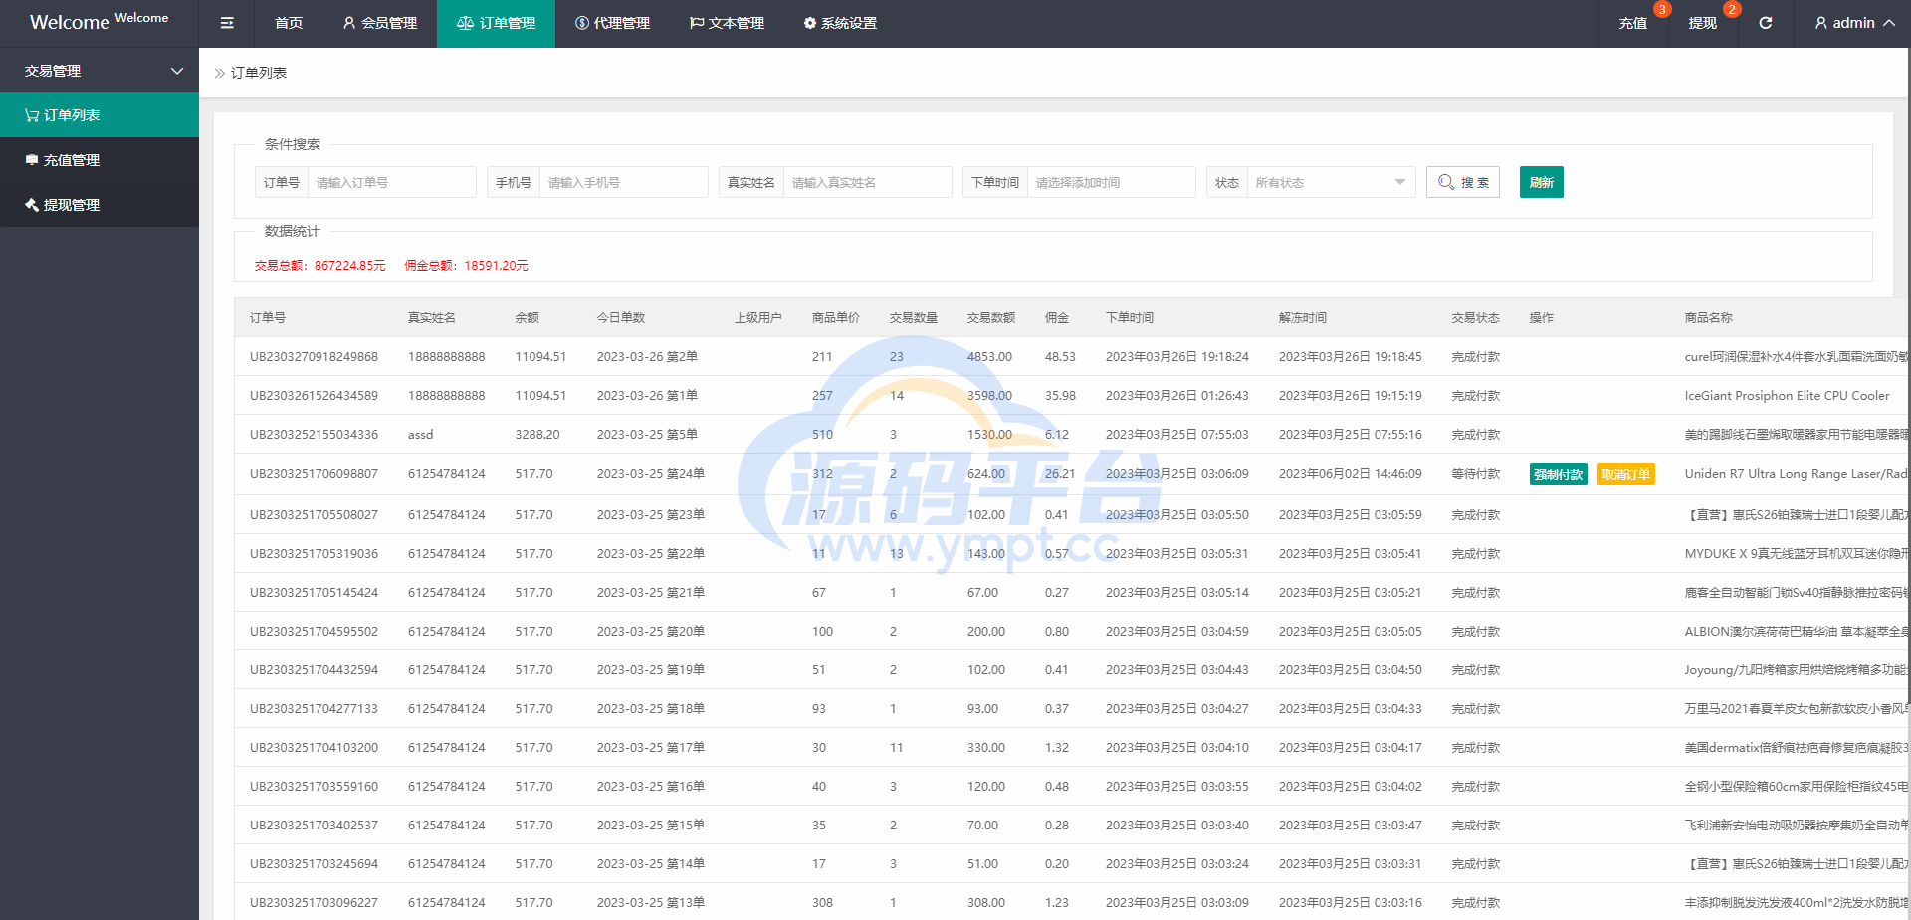Click the 交易状态 column header
This screenshot has width=1911, height=920.
tap(1475, 318)
